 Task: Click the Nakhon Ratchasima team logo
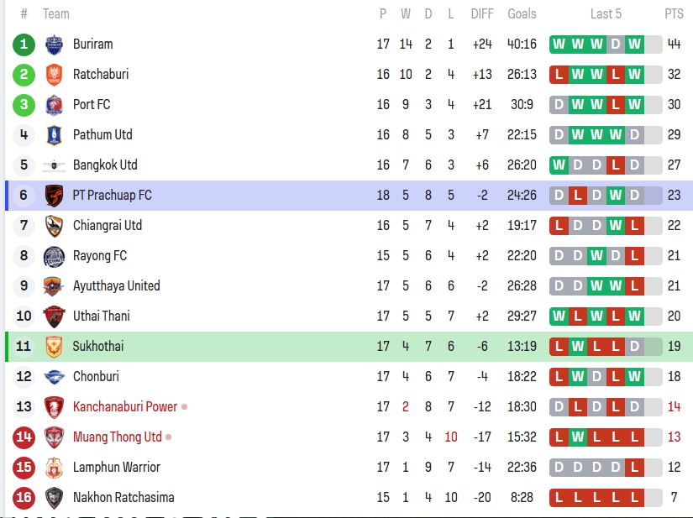[54, 498]
